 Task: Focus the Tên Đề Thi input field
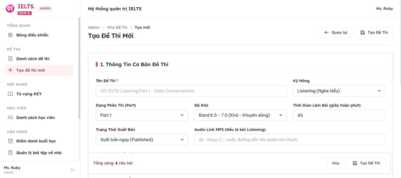[191, 91]
